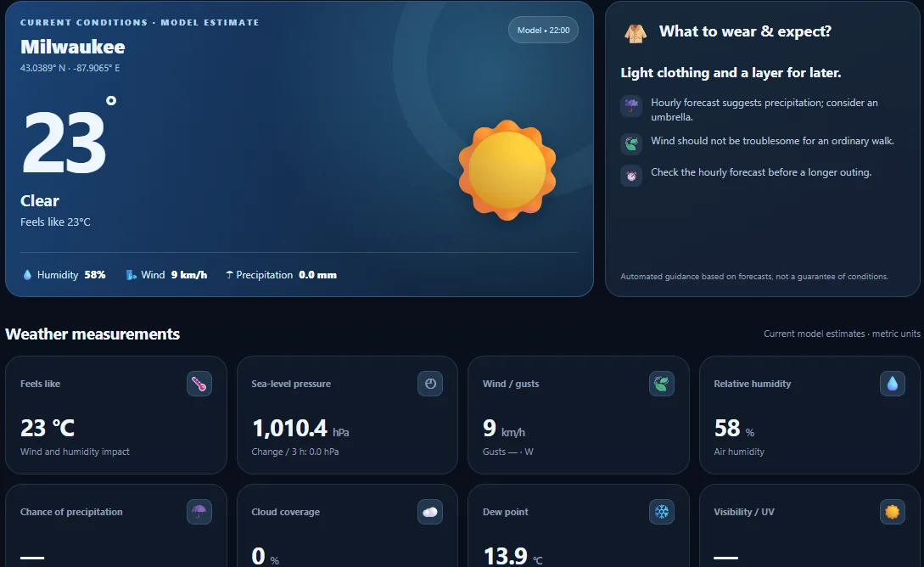Screen dimensions: 924x567
Task: Click the large sun weather icon
Action: click(x=507, y=170)
